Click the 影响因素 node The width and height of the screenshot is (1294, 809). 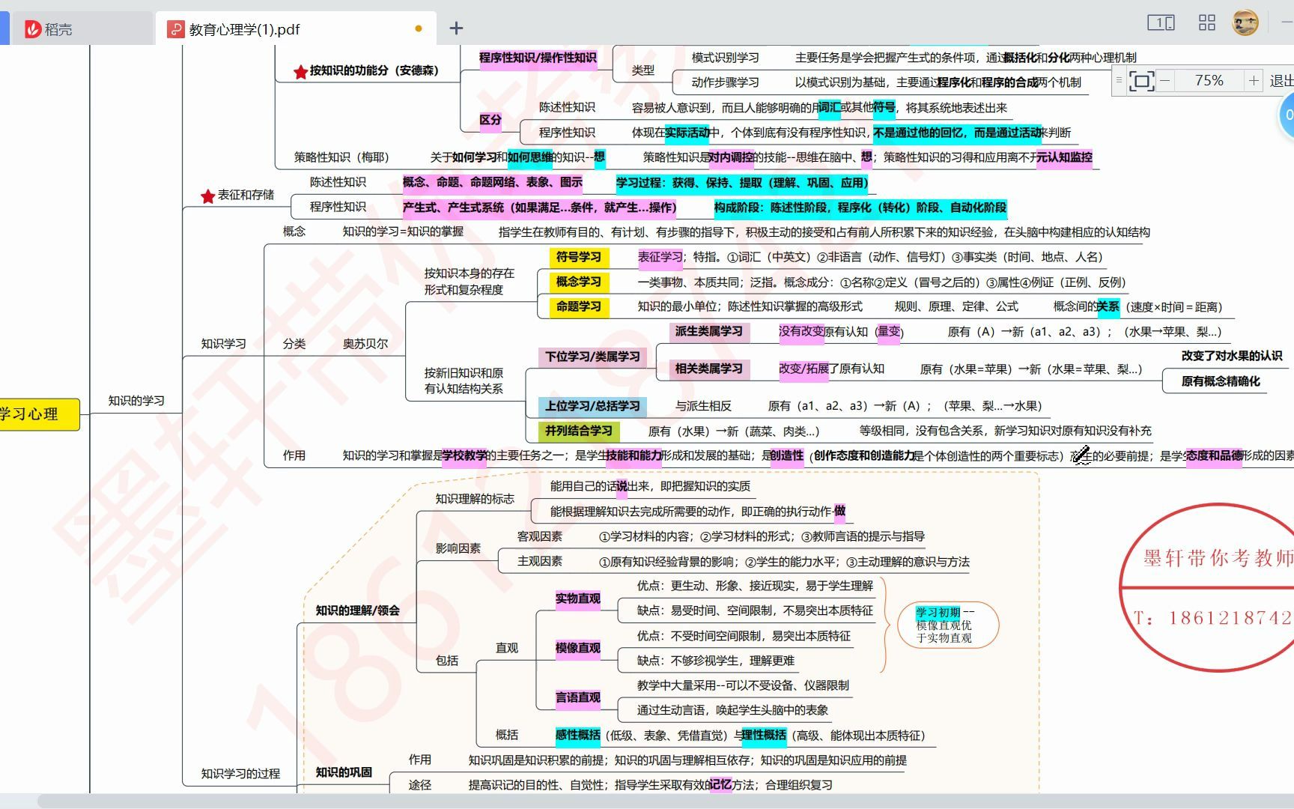(458, 548)
